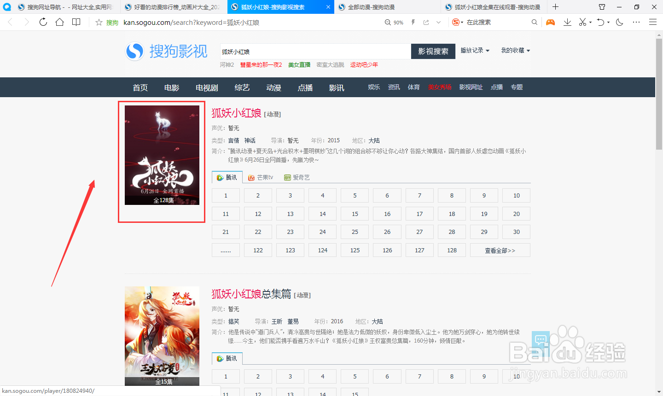Expand the 我的收藏 dropdown
This screenshot has width=663, height=396.
[x=516, y=50]
